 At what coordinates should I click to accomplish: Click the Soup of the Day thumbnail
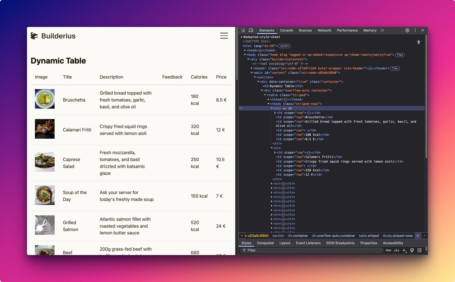point(45,195)
